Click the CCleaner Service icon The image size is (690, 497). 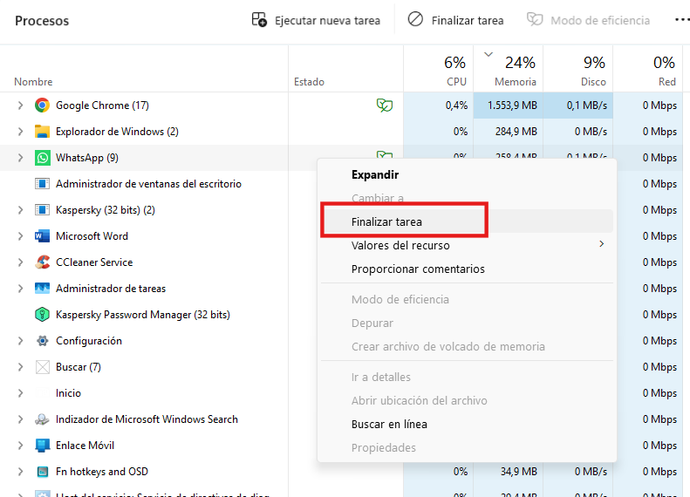[x=42, y=262]
